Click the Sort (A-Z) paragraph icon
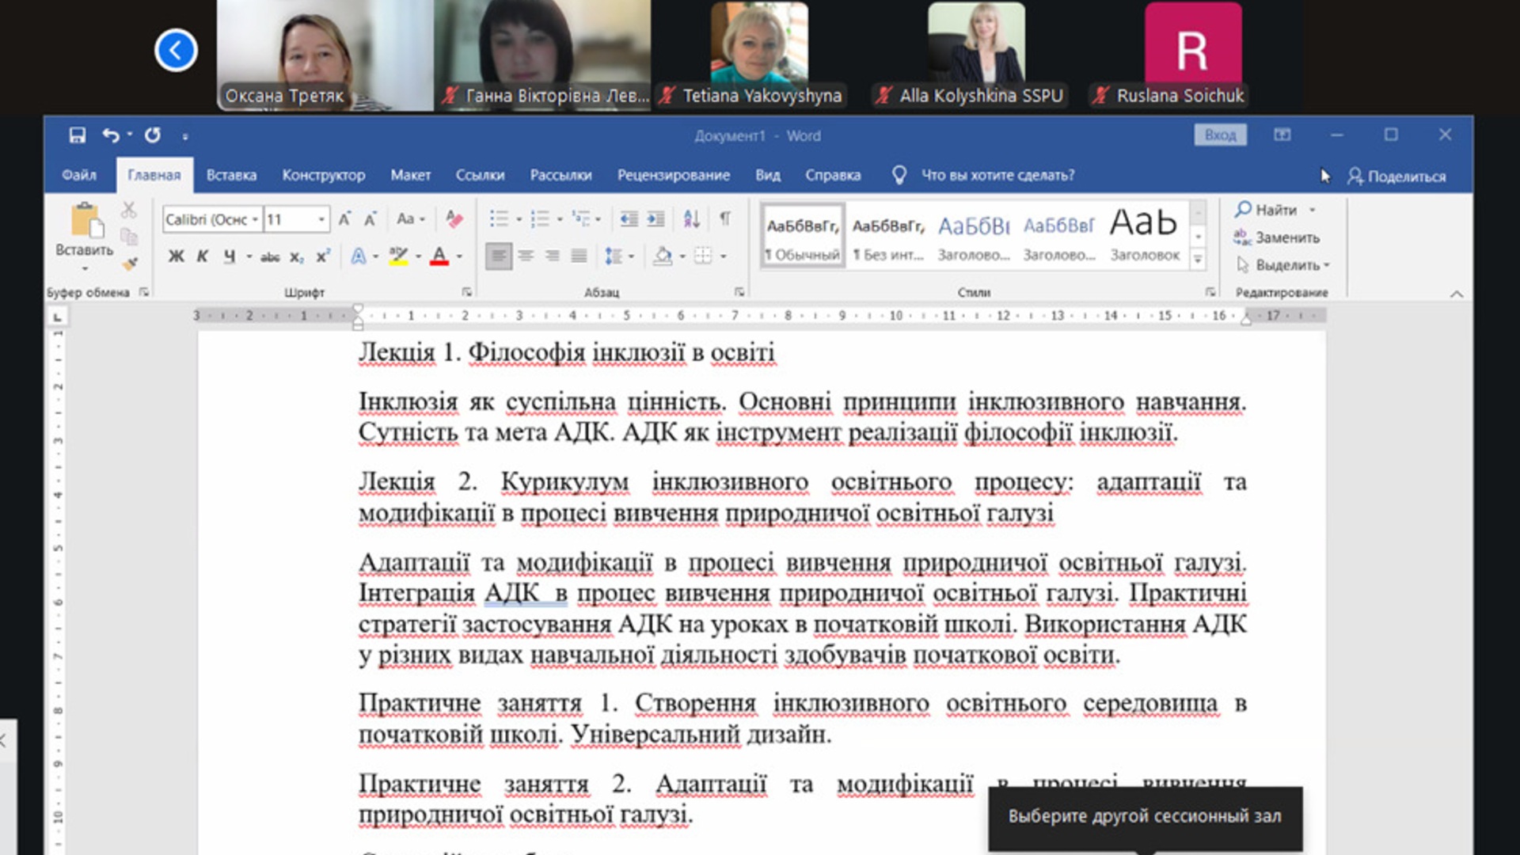The width and height of the screenshot is (1520, 855). [691, 219]
